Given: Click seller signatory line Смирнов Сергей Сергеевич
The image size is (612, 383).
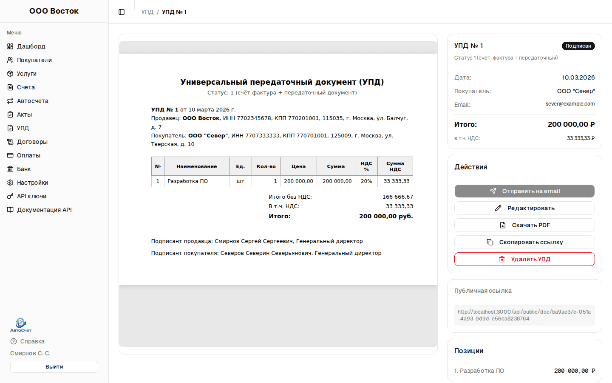Looking at the screenshot, I should point(257,241).
